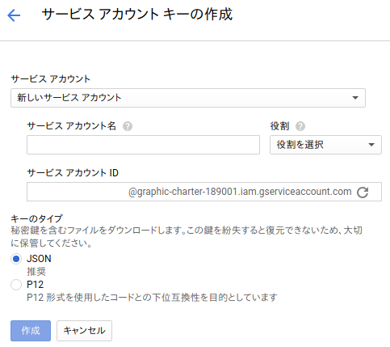Open the 役割を選択 role dropdown
Viewport: 390px width, 347px height.
325,145
